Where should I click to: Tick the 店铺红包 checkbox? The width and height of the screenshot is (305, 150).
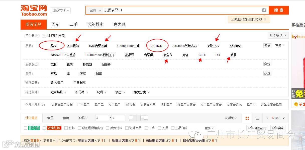coord(44,128)
